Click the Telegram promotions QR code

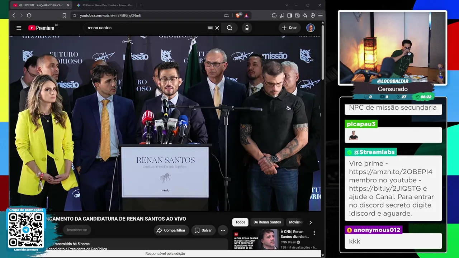tap(26, 230)
